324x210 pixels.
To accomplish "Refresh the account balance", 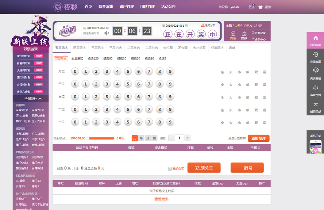I will click(255, 25).
